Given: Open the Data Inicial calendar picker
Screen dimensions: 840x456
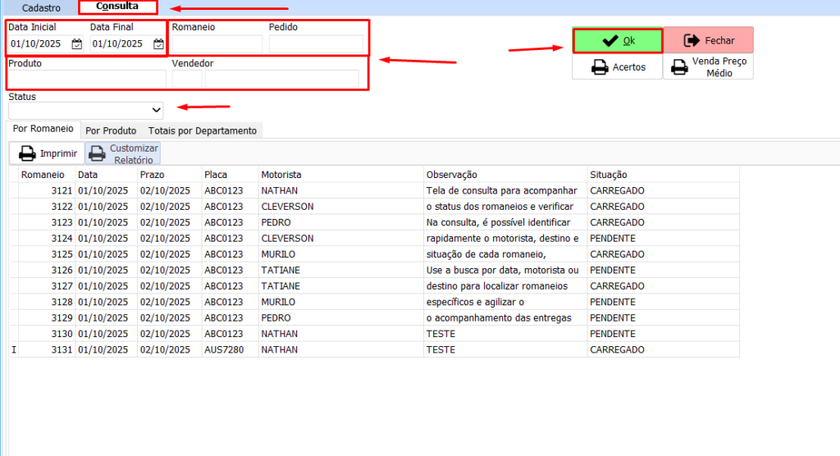Looking at the screenshot, I should [77, 44].
